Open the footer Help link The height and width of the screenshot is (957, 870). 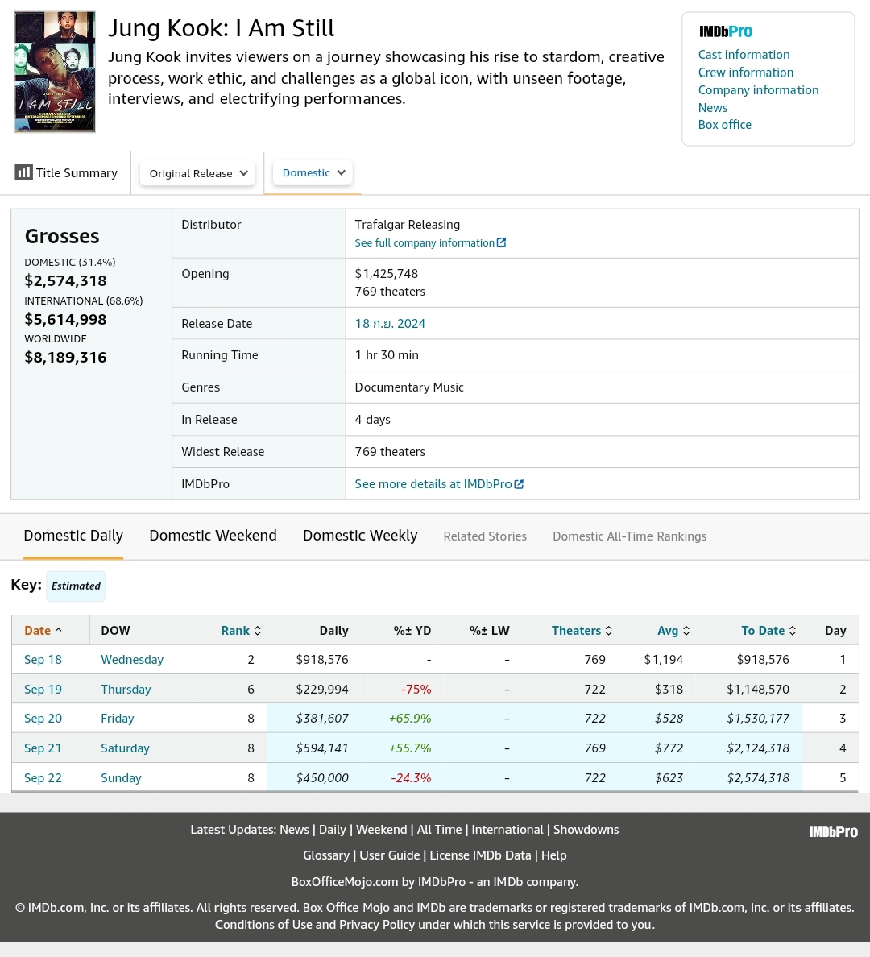(x=553, y=855)
